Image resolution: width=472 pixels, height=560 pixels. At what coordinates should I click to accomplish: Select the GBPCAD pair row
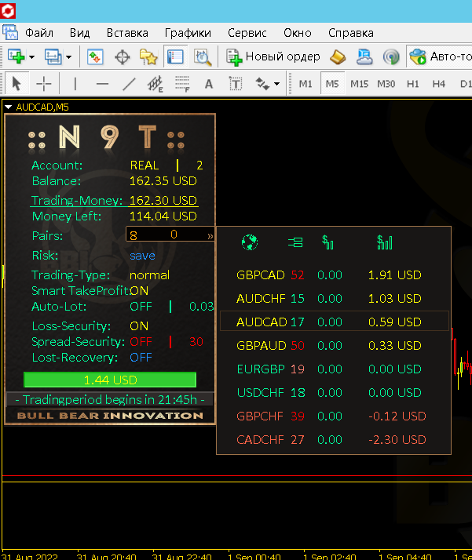pos(334,275)
